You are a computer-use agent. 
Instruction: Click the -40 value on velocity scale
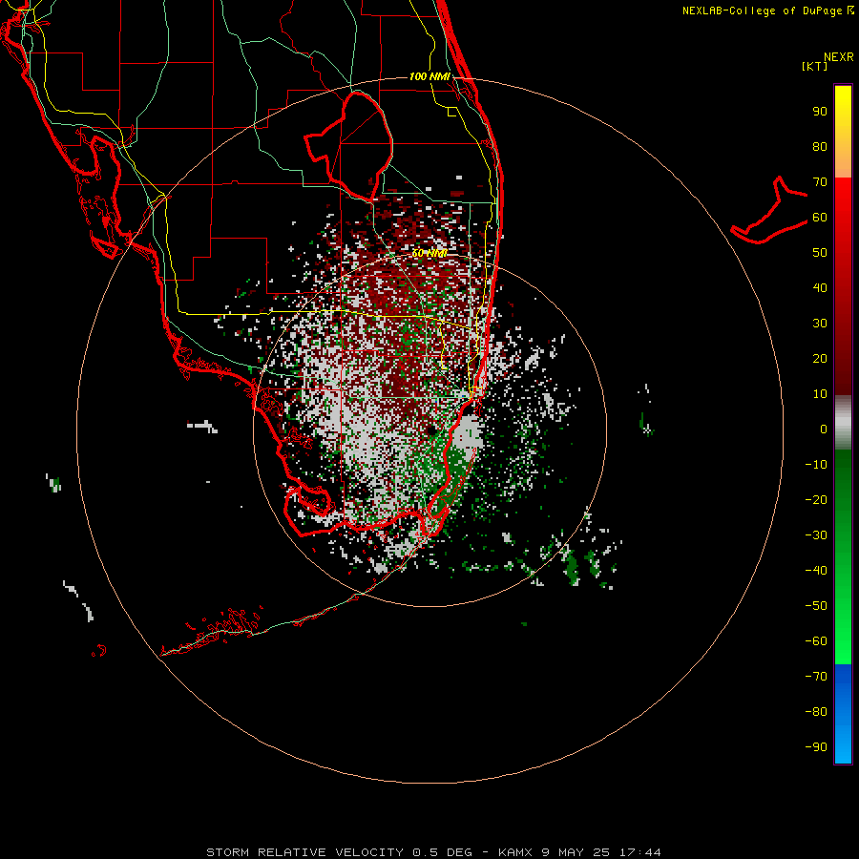point(816,571)
